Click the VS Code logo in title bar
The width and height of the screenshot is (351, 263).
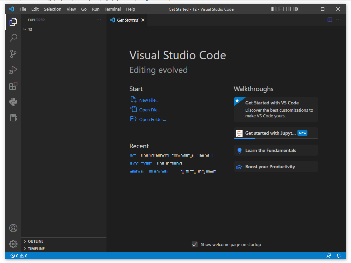pyautogui.click(x=11, y=9)
